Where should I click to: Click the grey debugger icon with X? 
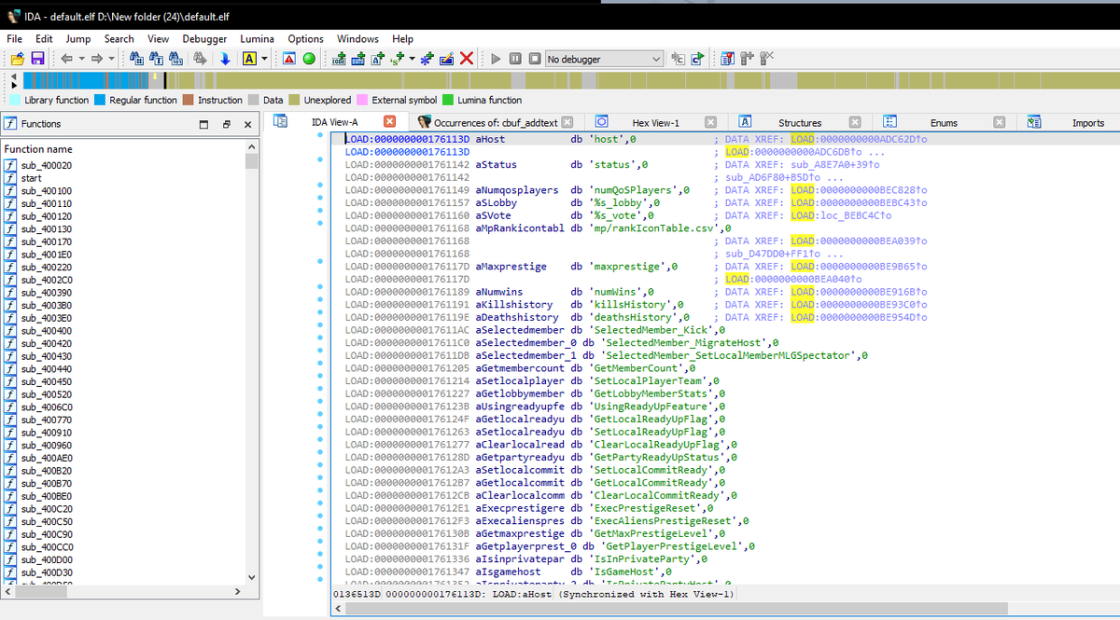[x=766, y=59]
